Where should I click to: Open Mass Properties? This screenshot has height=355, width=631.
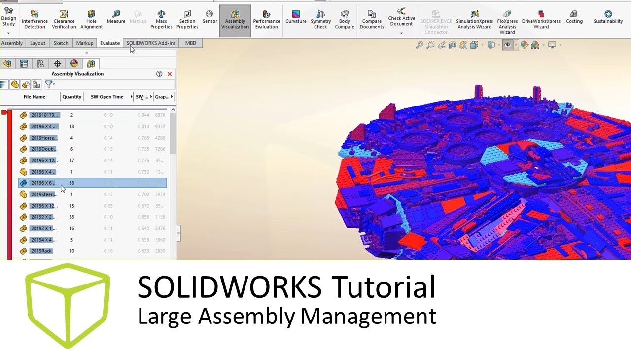161,20
